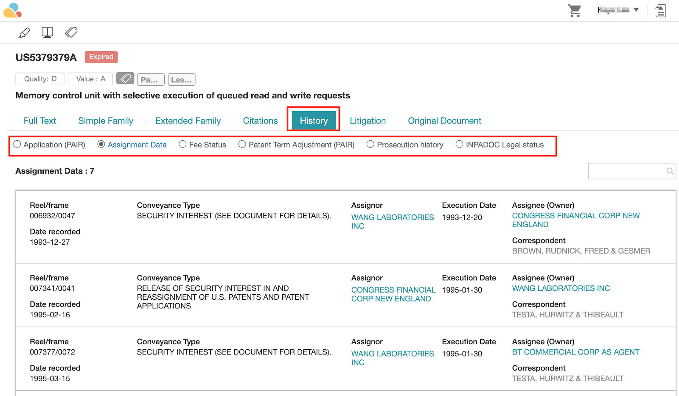
Task: Open the shopping cart
Action: [575, 11]
